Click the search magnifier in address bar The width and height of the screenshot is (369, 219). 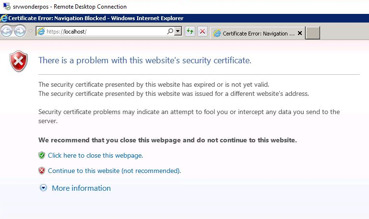click(x=170, y=31)
